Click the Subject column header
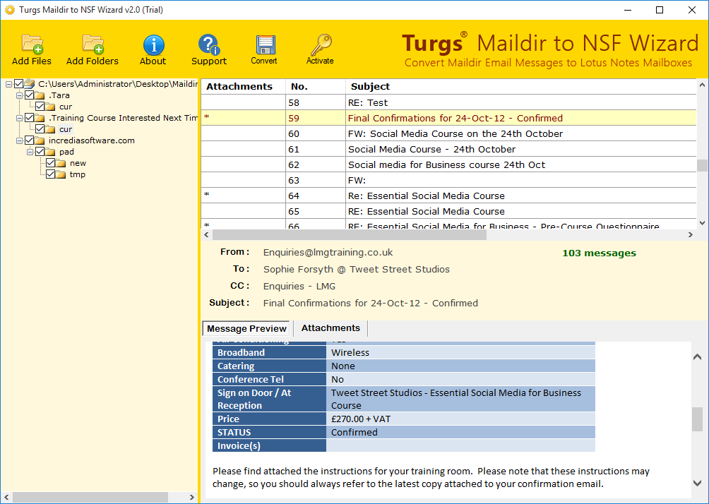The height and width of the screenshot is (504, 709). tap(521, 86)
